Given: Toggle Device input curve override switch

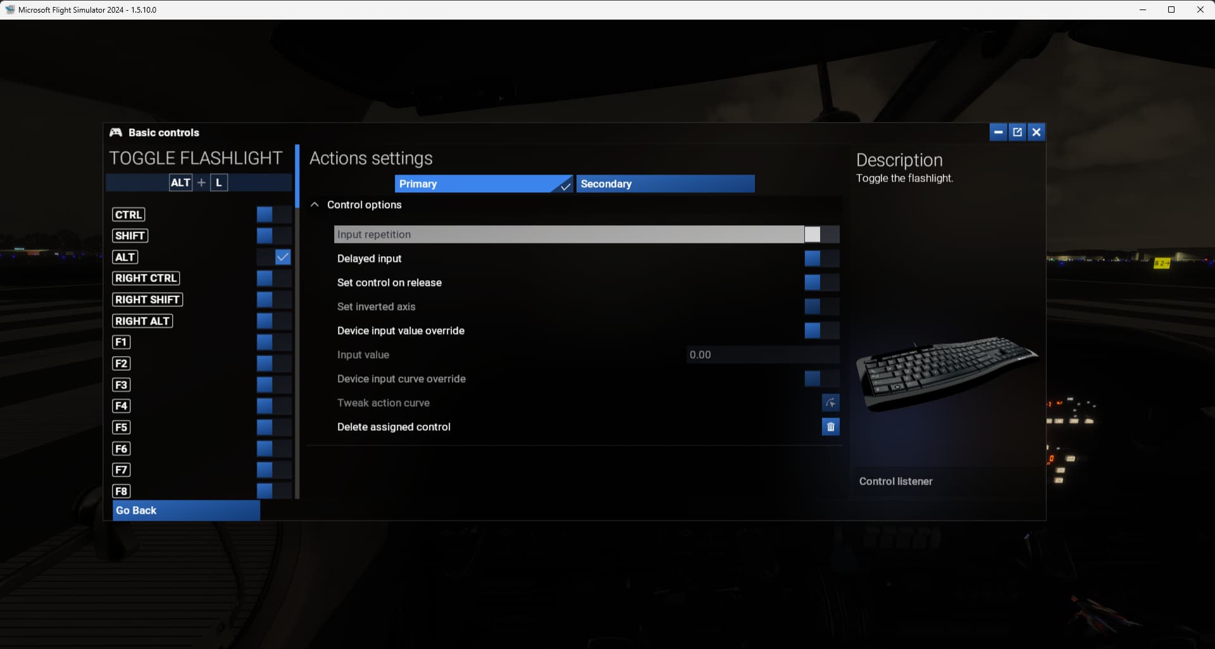Looking at the screenshot, I should 822,379.
